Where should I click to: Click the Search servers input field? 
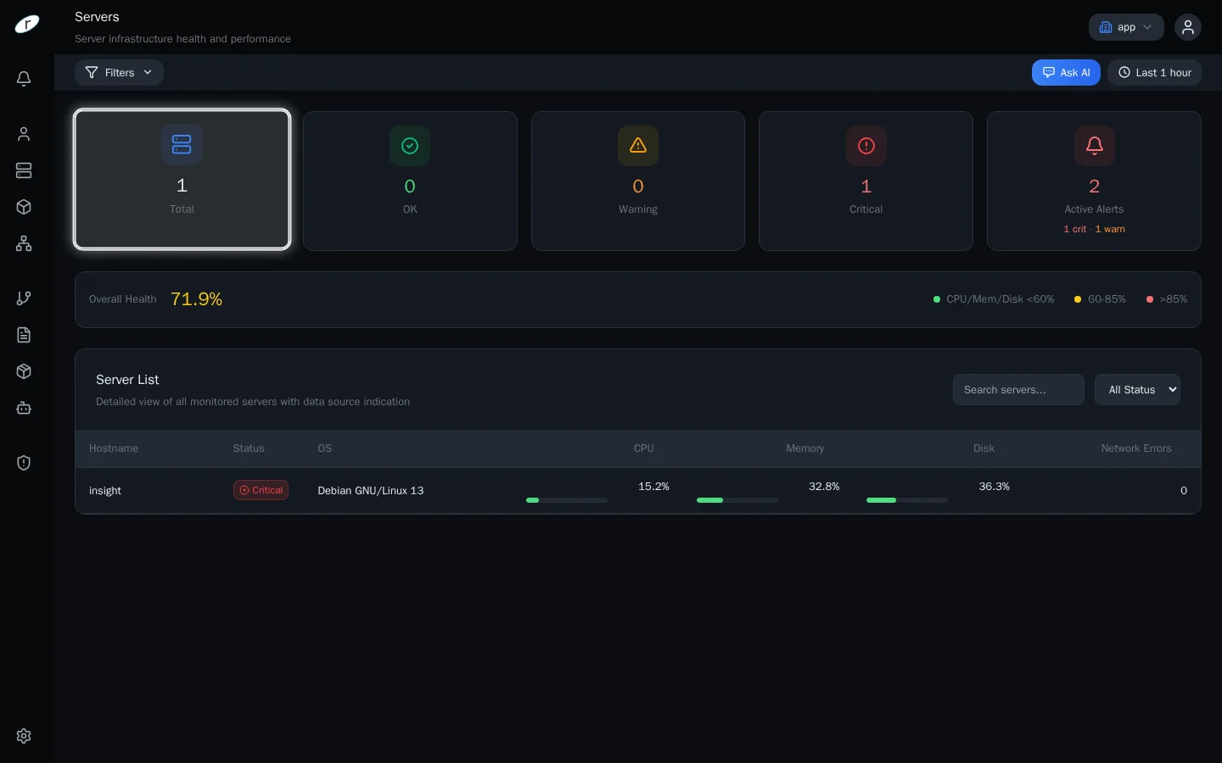(x=1018, y=390)
